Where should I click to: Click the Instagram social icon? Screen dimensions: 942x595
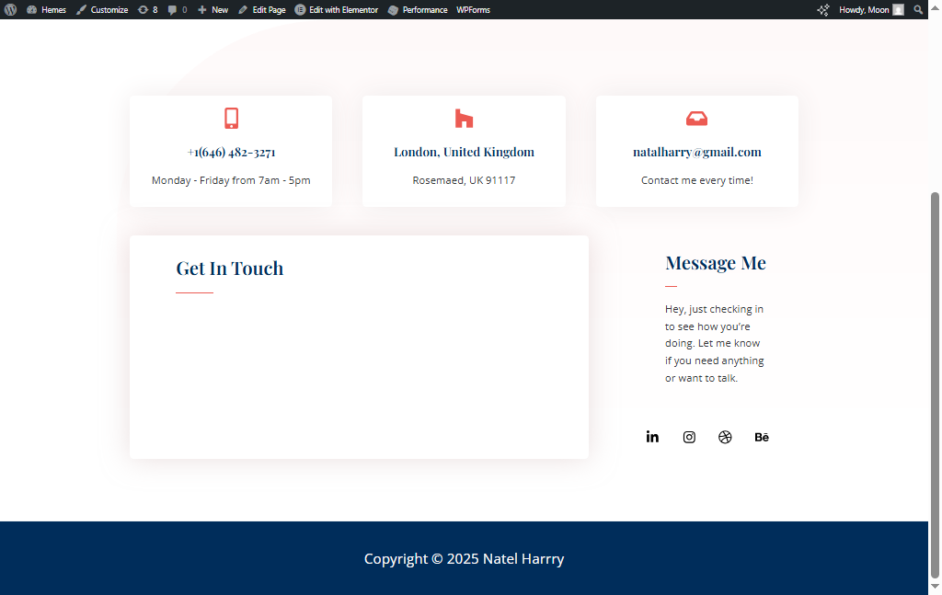689,437
